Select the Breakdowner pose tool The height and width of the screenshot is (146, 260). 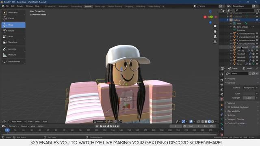(x=13, y=62)
